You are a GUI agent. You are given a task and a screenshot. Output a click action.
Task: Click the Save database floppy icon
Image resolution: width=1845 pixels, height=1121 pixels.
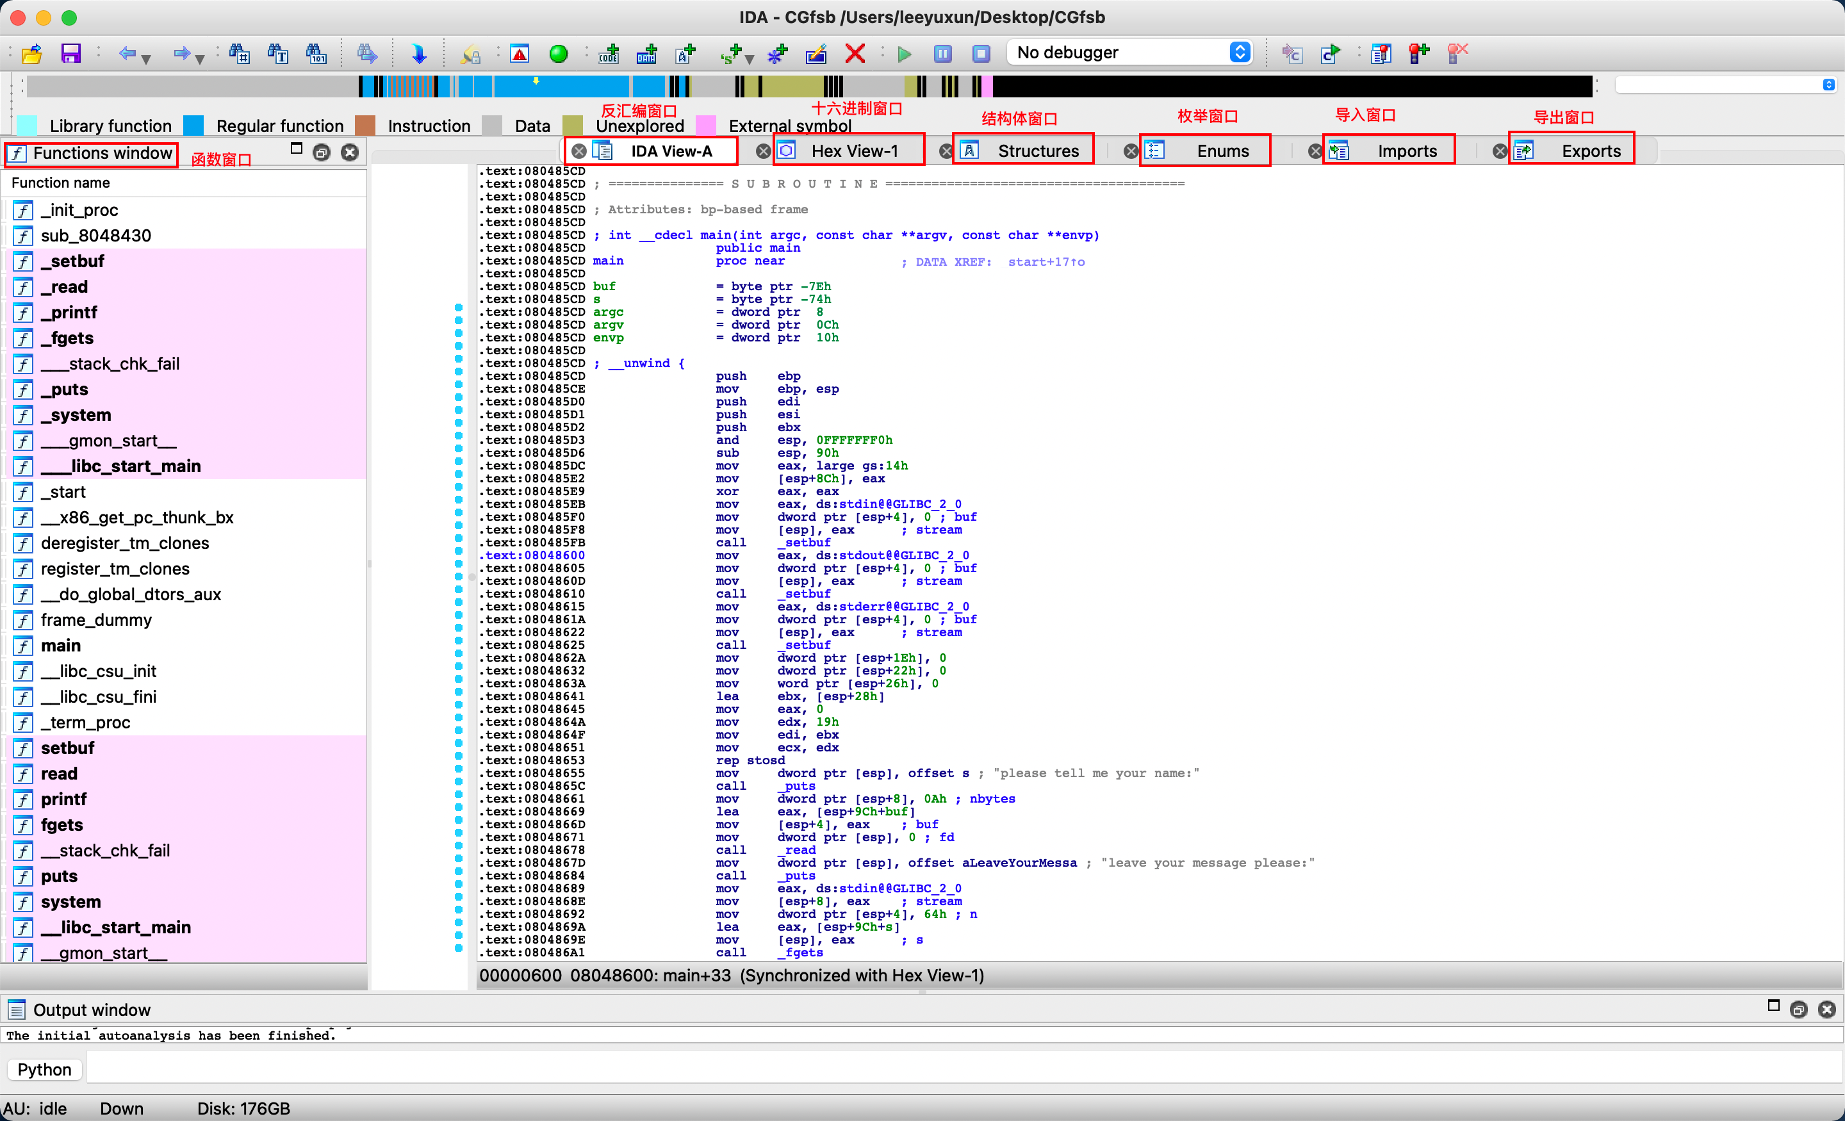tap(70, 53)
